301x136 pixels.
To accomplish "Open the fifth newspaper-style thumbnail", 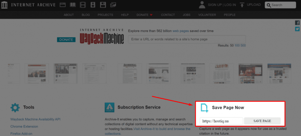I will point(130,74).
